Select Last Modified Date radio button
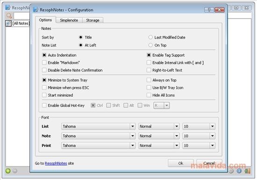 (x=150, y=37)
